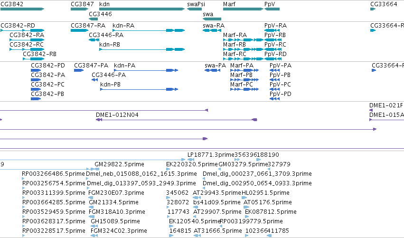This screenshot has height=238, width=404.
Task: Select the PpV gene label
Action: 270,4
